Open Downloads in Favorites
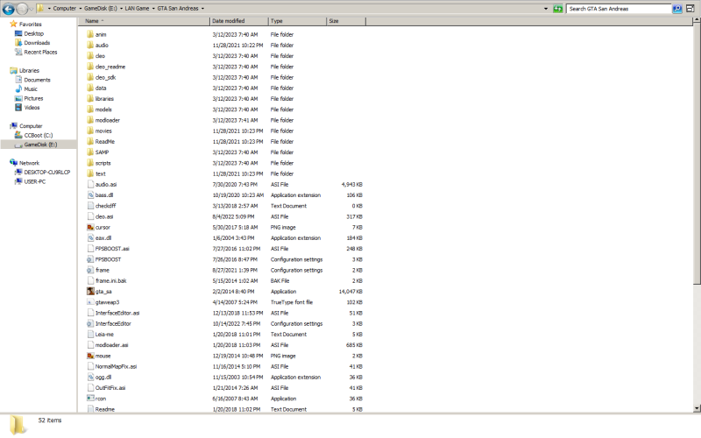Image resolution: width=701 pixels, height=438 pixels. point(37,43)
